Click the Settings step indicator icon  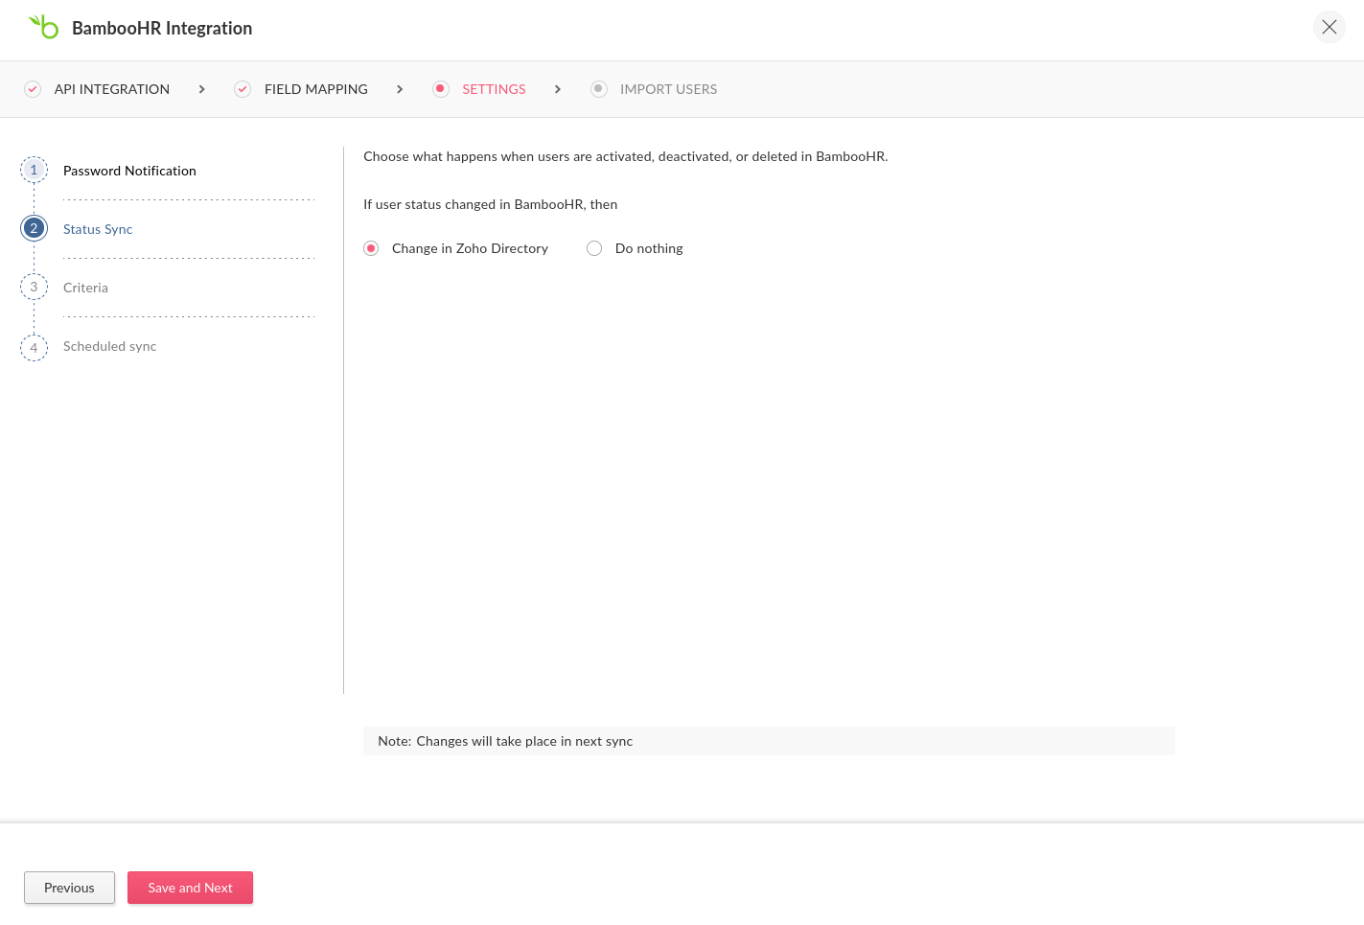[x=440, y=89]
